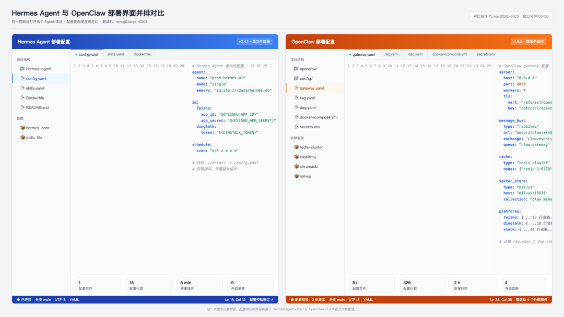Viewport: 564px width, 317px height.
Task: Click the OpenClaw 部署配置 panel title
Action: (x=313, y=42)
